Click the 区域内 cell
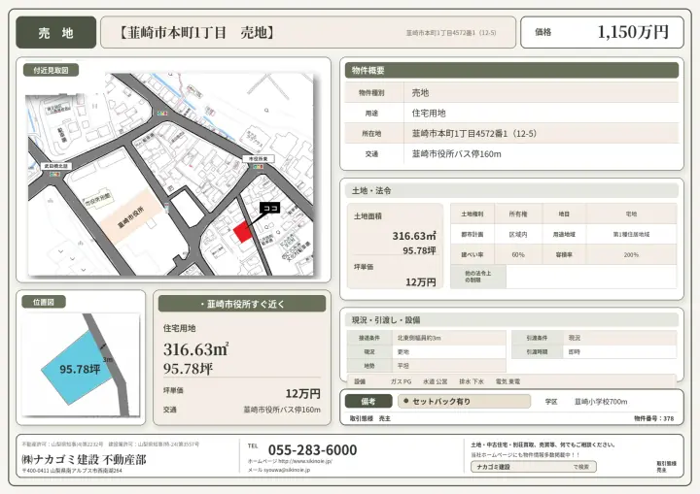The width and height of the screenshot is (700, 494). (518, 235)
